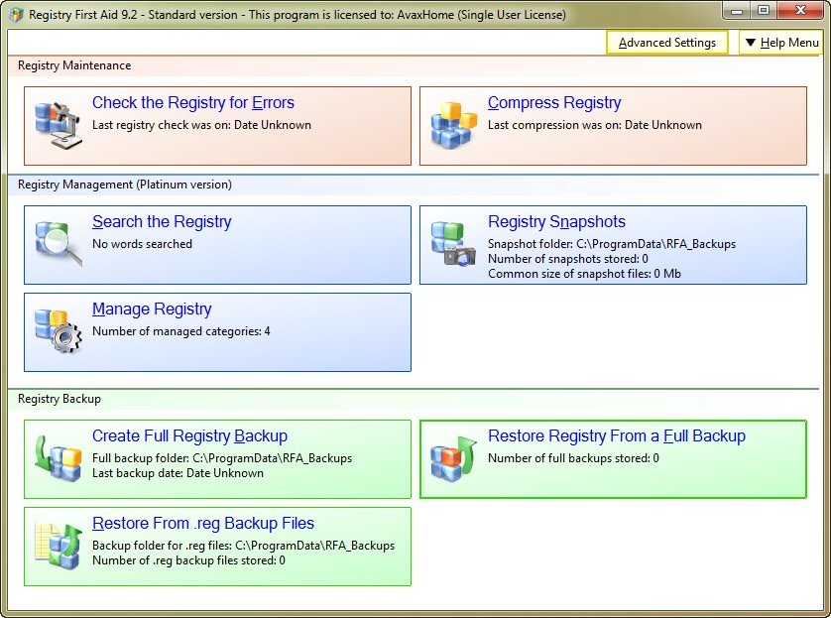Image resolution: width=831 pixels, height=618 pixels.
Task: Expand the Help Menu dropdown
Action: [781, 43]
